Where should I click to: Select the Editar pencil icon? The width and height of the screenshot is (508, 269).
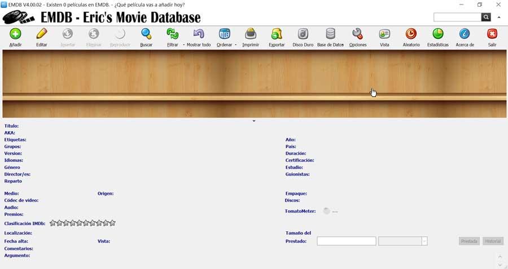pyautogui.click(x=41, y=34)
